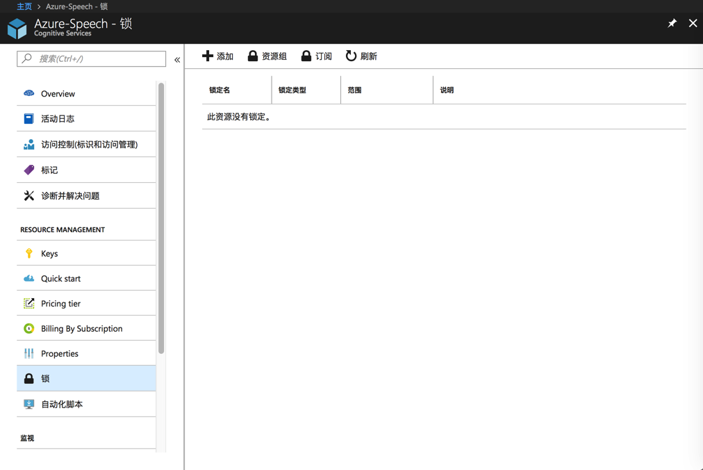The height and width of the screenshot is (470, 703).
Task: Open 自动化脚本 automation script
Action: pos(86,404)
